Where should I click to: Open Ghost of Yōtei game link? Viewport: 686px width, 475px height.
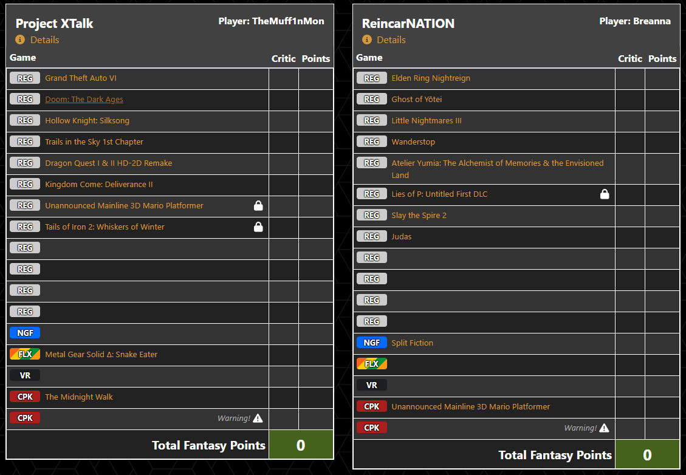(x=416, y=100)
